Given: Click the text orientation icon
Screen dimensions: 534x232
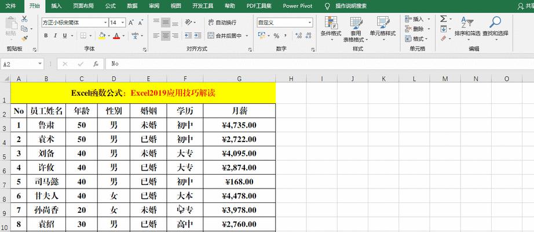Looking at the screenshot, I should pos(188,23).
